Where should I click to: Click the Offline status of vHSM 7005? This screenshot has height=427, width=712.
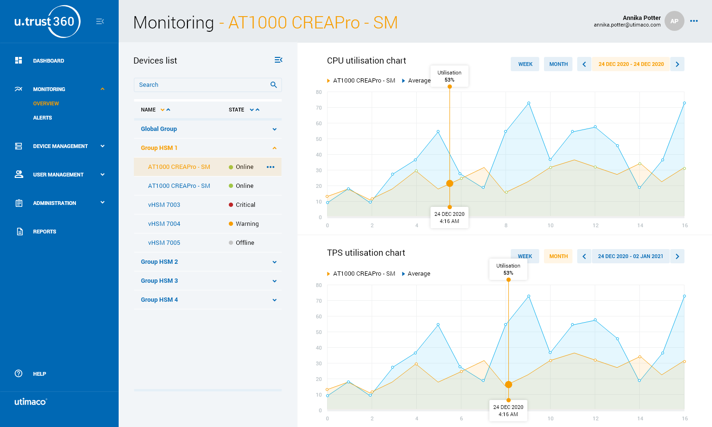click(242, 243)
